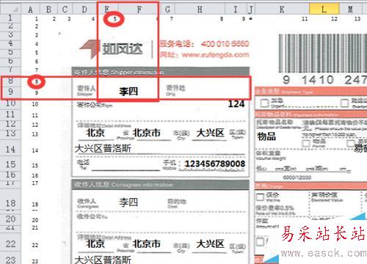Click the column A cell containing 18

[x=35, y=205]
